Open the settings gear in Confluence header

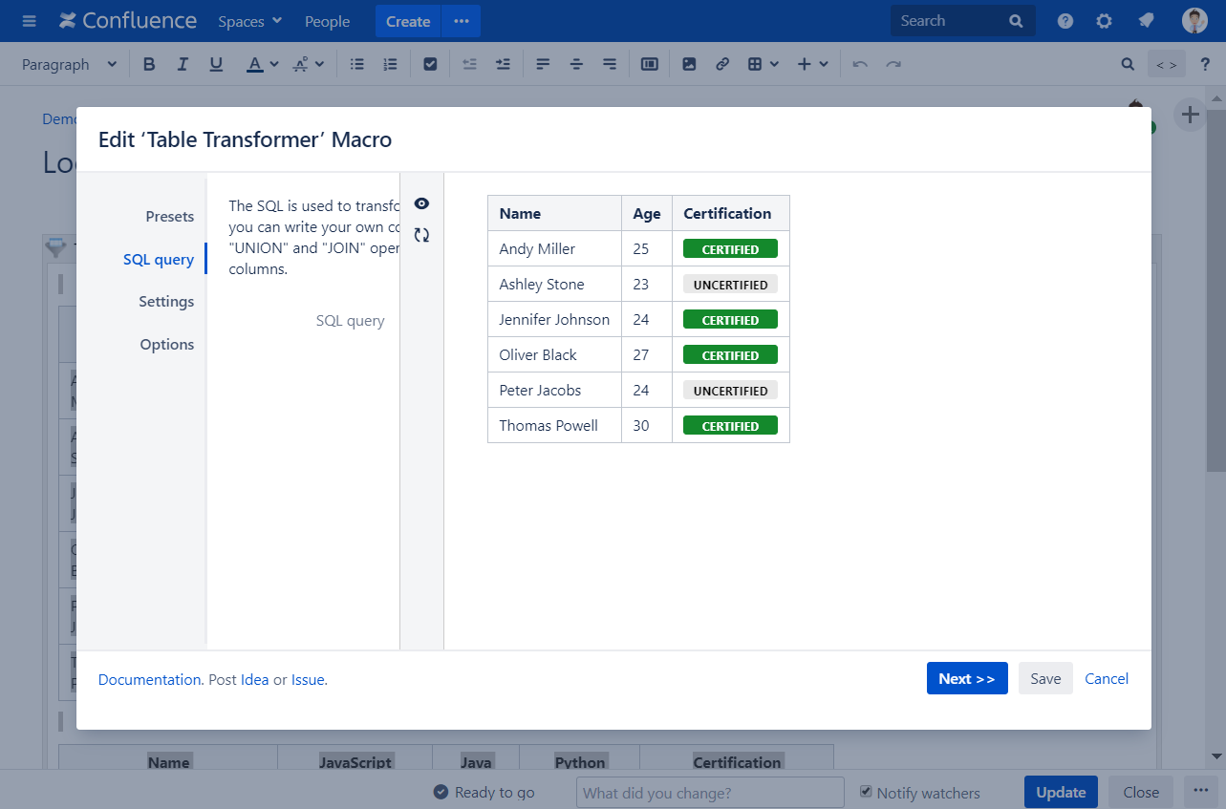[1104, 21]
